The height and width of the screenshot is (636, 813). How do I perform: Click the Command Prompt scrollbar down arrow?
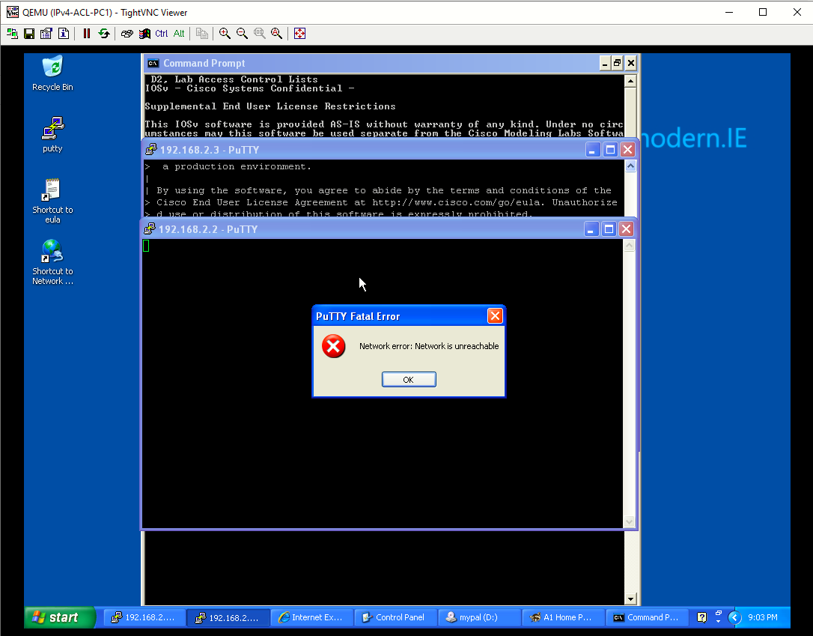630,599
